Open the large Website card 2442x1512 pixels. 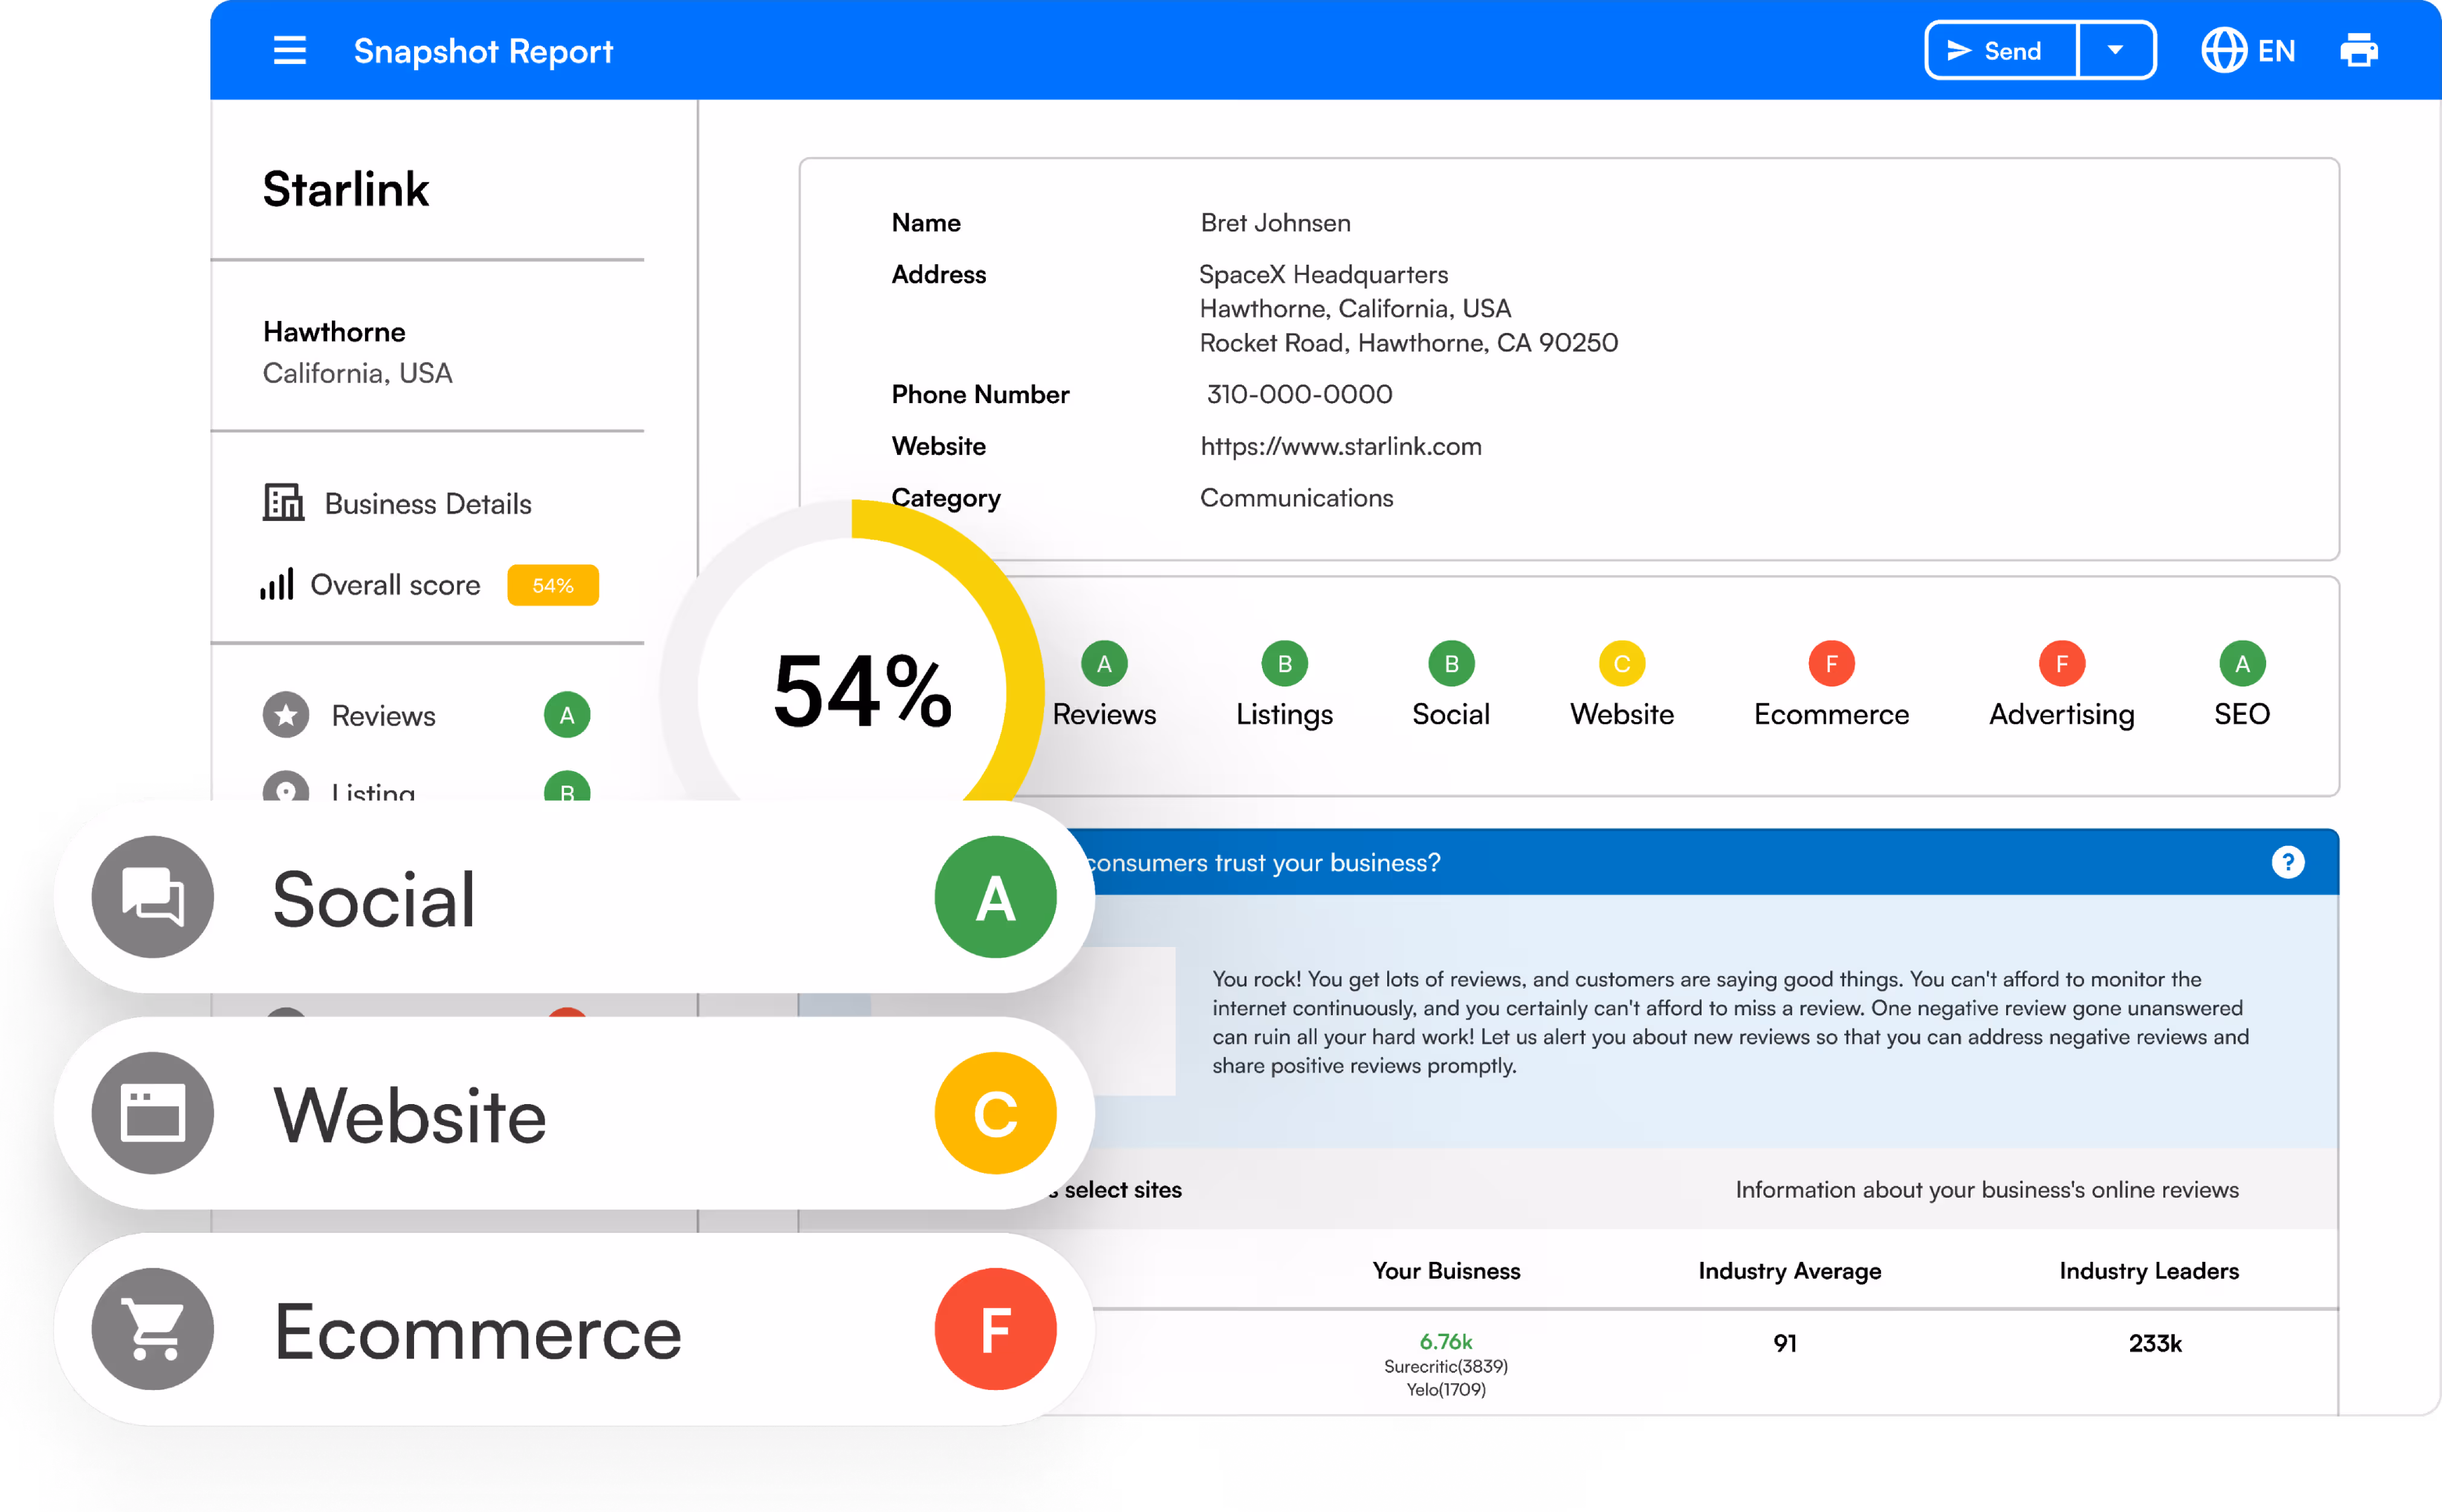coord(575,1113)
